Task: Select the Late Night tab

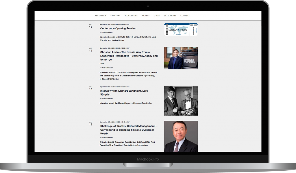Action: 170,16
